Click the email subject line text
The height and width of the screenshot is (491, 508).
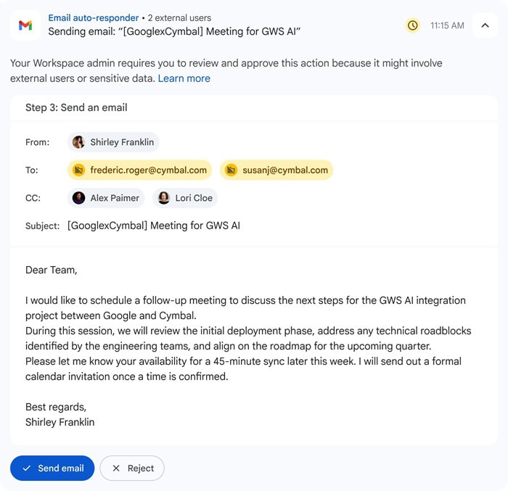tap(154, 226)
